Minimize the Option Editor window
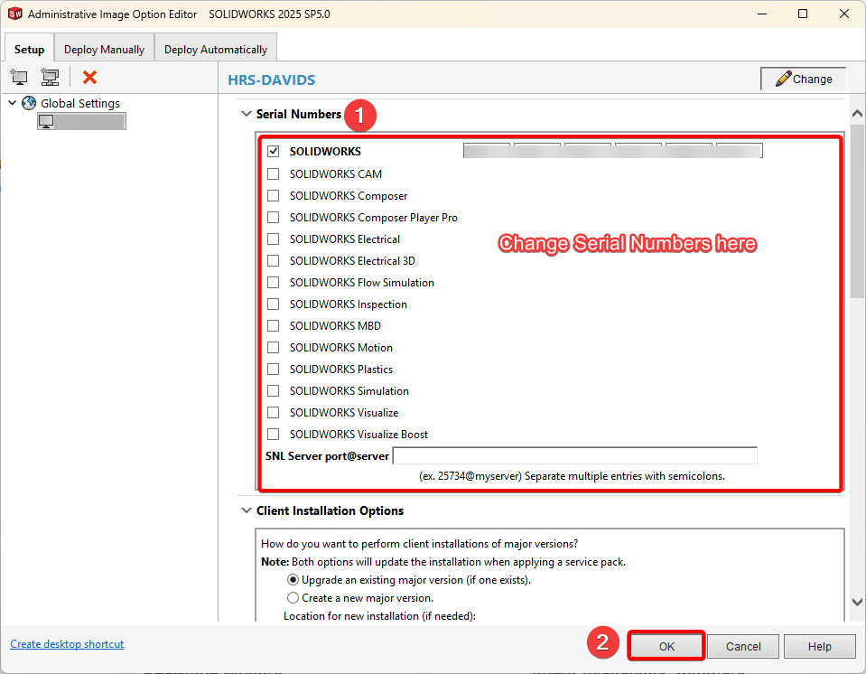 [x=762, y=14]
